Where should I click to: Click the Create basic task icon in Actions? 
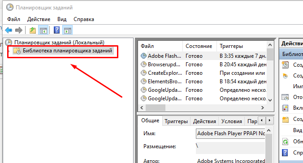[285, 65]
